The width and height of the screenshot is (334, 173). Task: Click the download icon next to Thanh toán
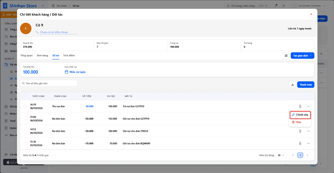tap(293, 85)
